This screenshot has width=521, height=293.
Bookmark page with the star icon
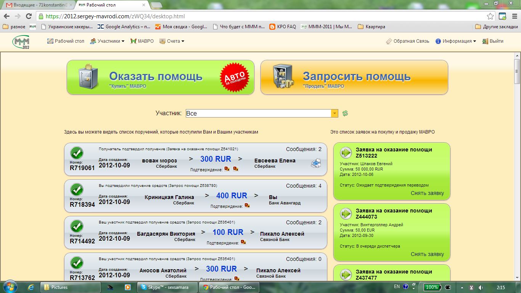(490, 16)
